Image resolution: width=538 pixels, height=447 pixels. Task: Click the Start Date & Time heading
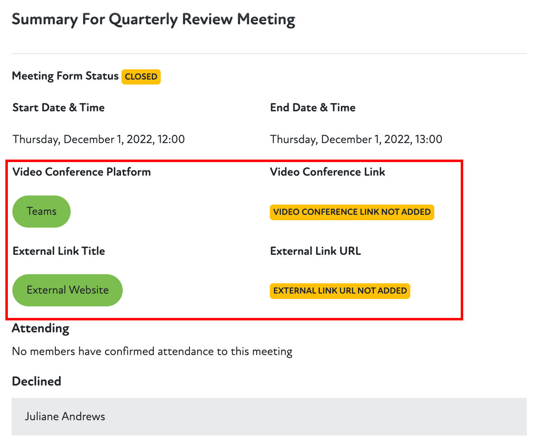[x=58, y=108]
